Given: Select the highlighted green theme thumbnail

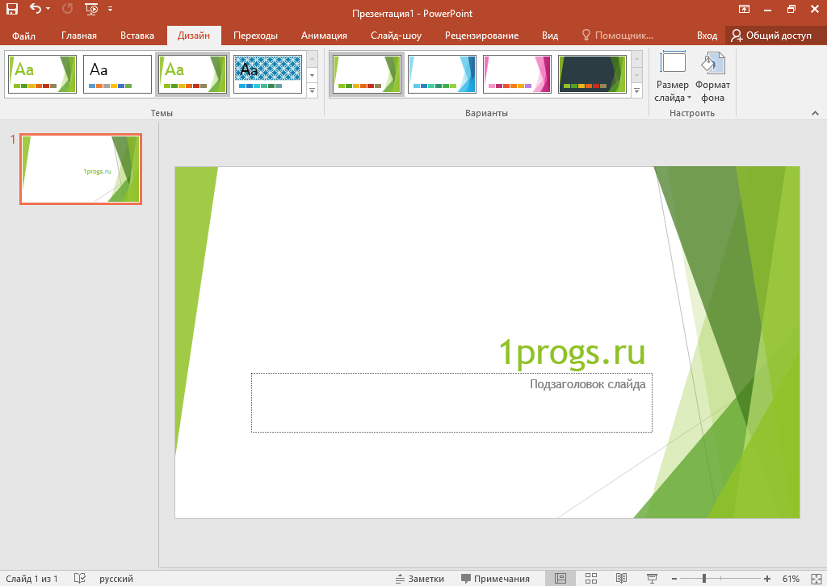Looking at the screenshot, I should pyautogui.click(x=192, y=74).
